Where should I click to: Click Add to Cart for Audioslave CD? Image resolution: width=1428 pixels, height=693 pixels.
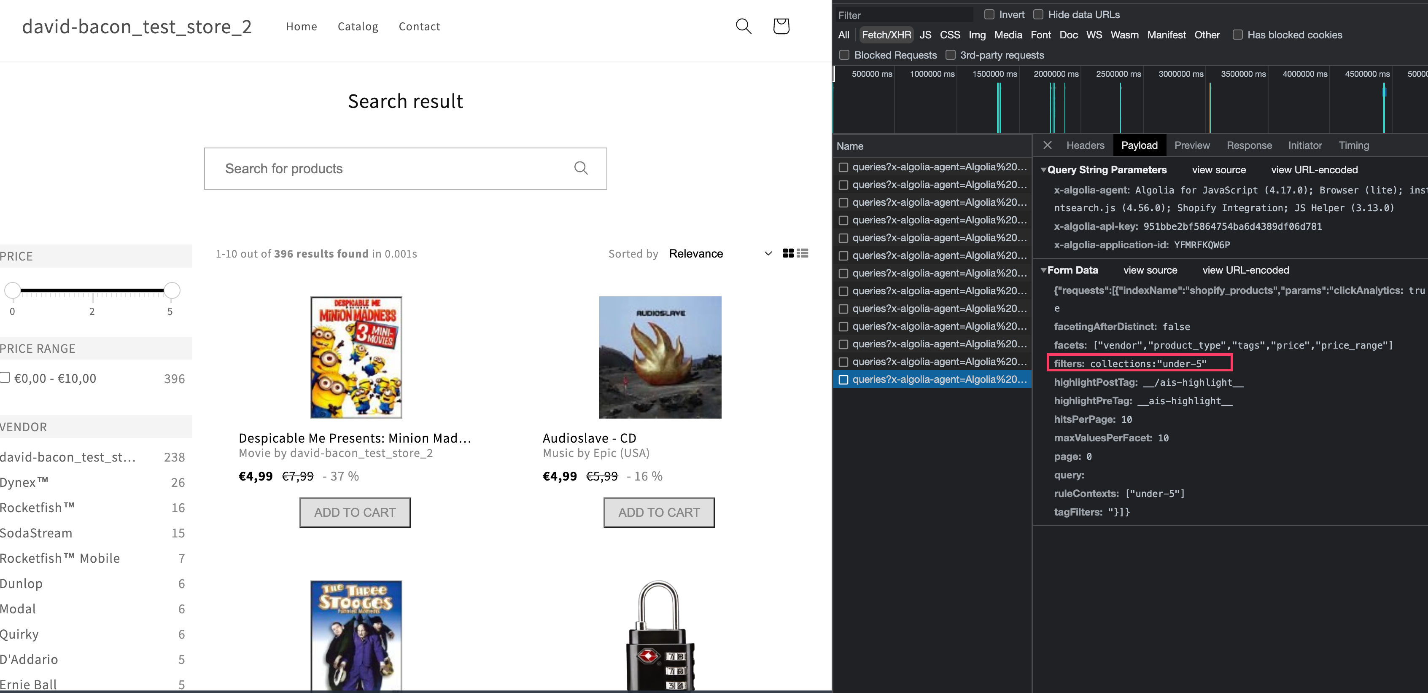(659, 513)
